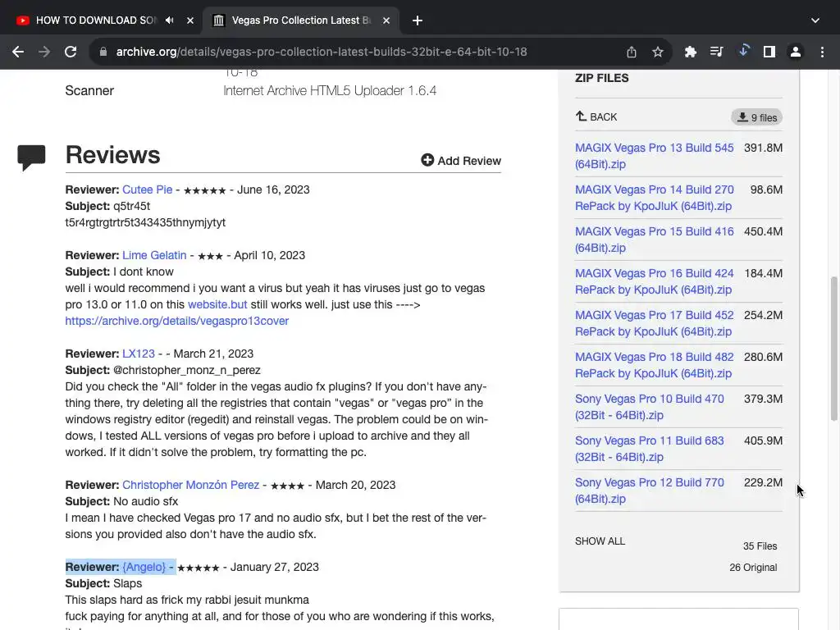Screen dimensions: 840x630
Task: Open the share page icon
Action: click(x=632, y=52)
